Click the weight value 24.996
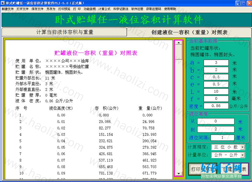 (x=148, y=122)
